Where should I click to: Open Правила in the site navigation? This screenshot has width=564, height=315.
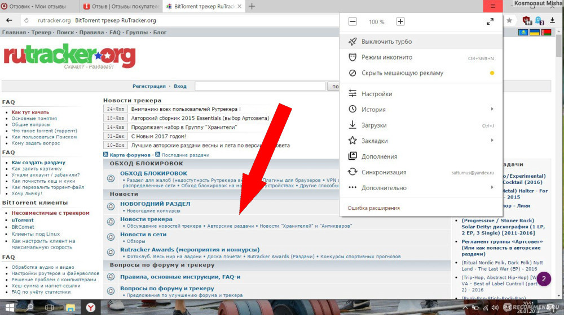[91, 32]
